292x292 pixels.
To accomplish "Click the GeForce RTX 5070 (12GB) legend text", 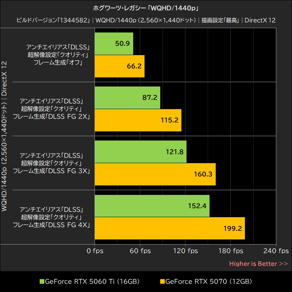I will [x=208, y=281].
